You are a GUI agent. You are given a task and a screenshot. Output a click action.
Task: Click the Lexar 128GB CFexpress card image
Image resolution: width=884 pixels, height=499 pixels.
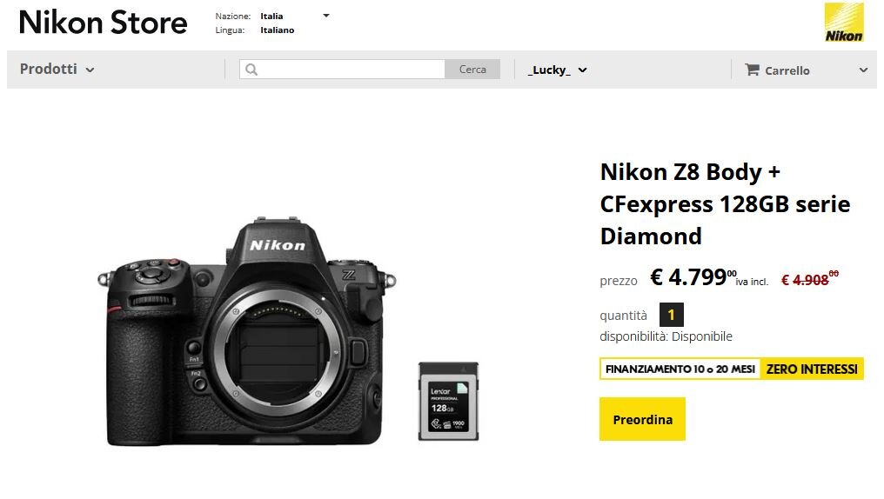[x=448, y=401]
